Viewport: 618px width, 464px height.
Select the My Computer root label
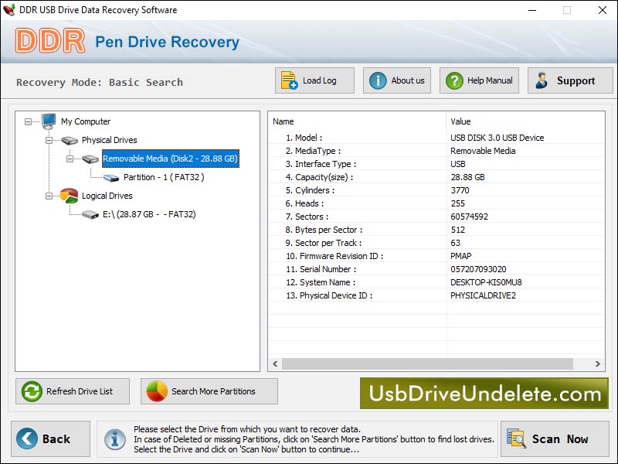(x=86, y=121)
